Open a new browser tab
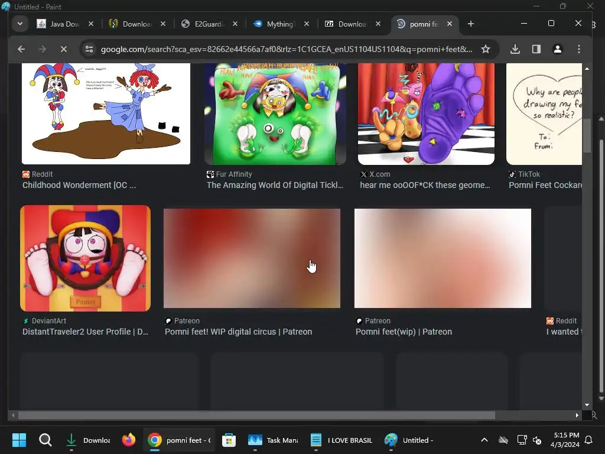The height and width of the screenshot is (454, 605). coord(471,24)
